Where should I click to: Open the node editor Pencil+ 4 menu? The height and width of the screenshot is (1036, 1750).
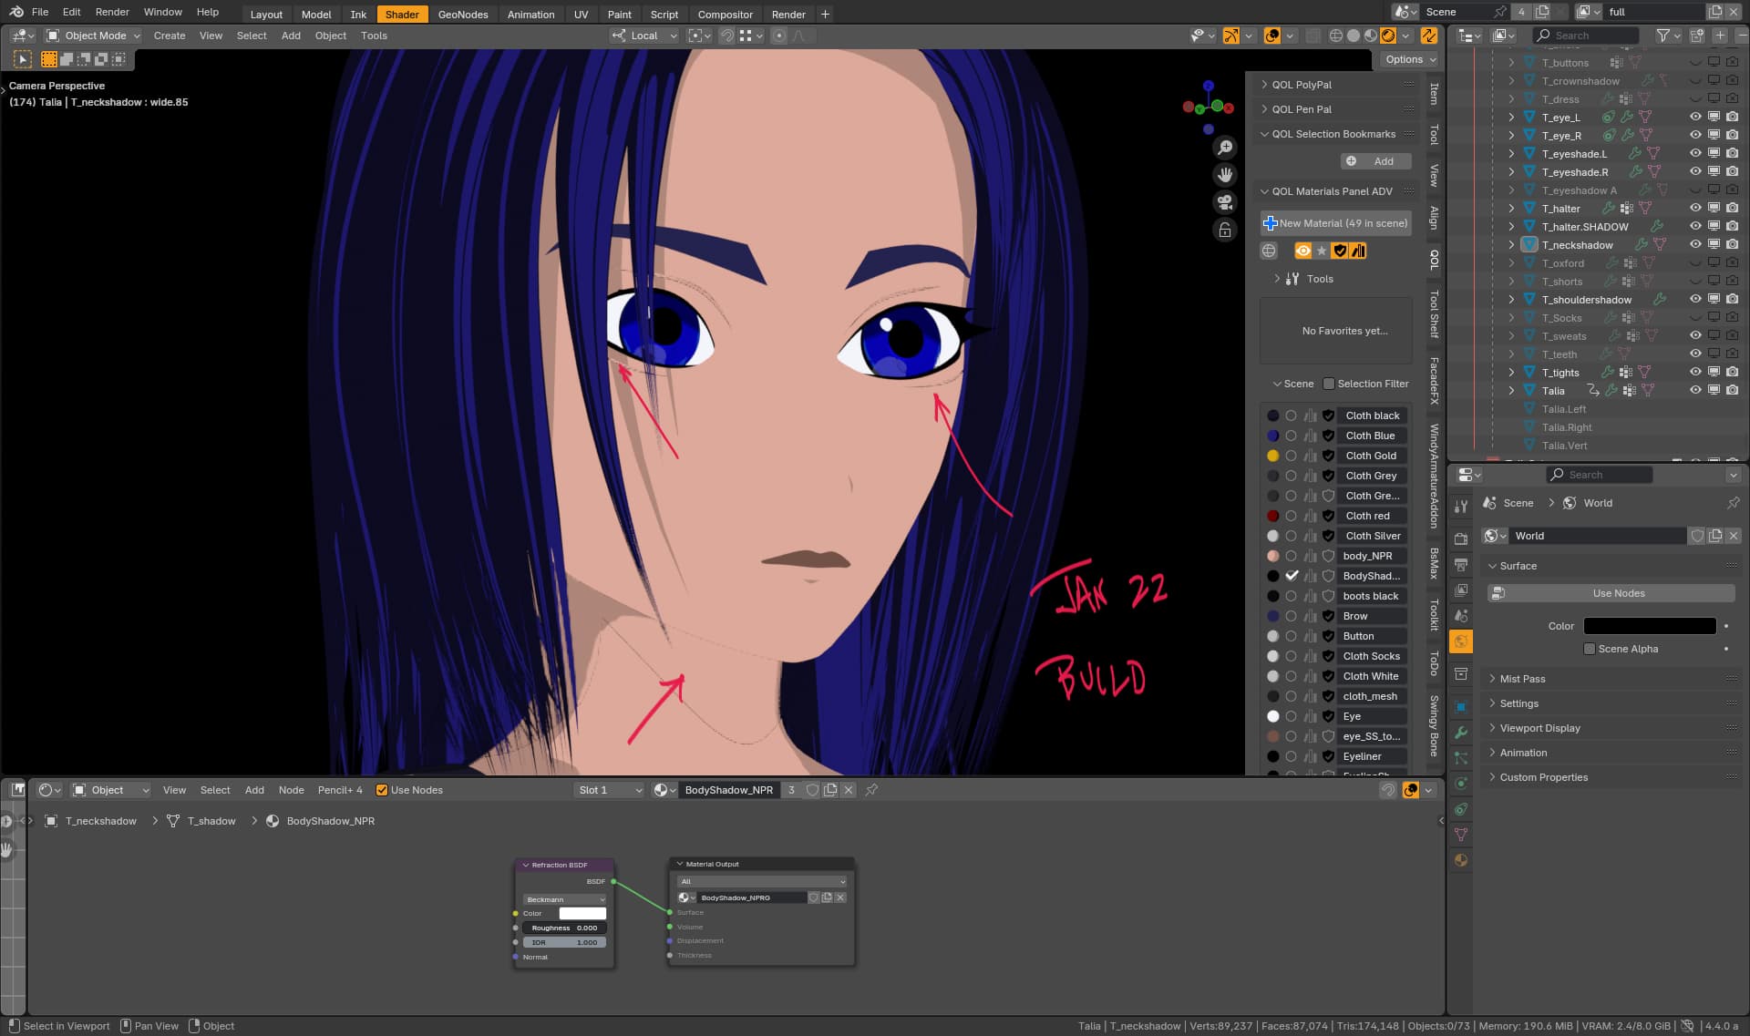coord(340,790)
